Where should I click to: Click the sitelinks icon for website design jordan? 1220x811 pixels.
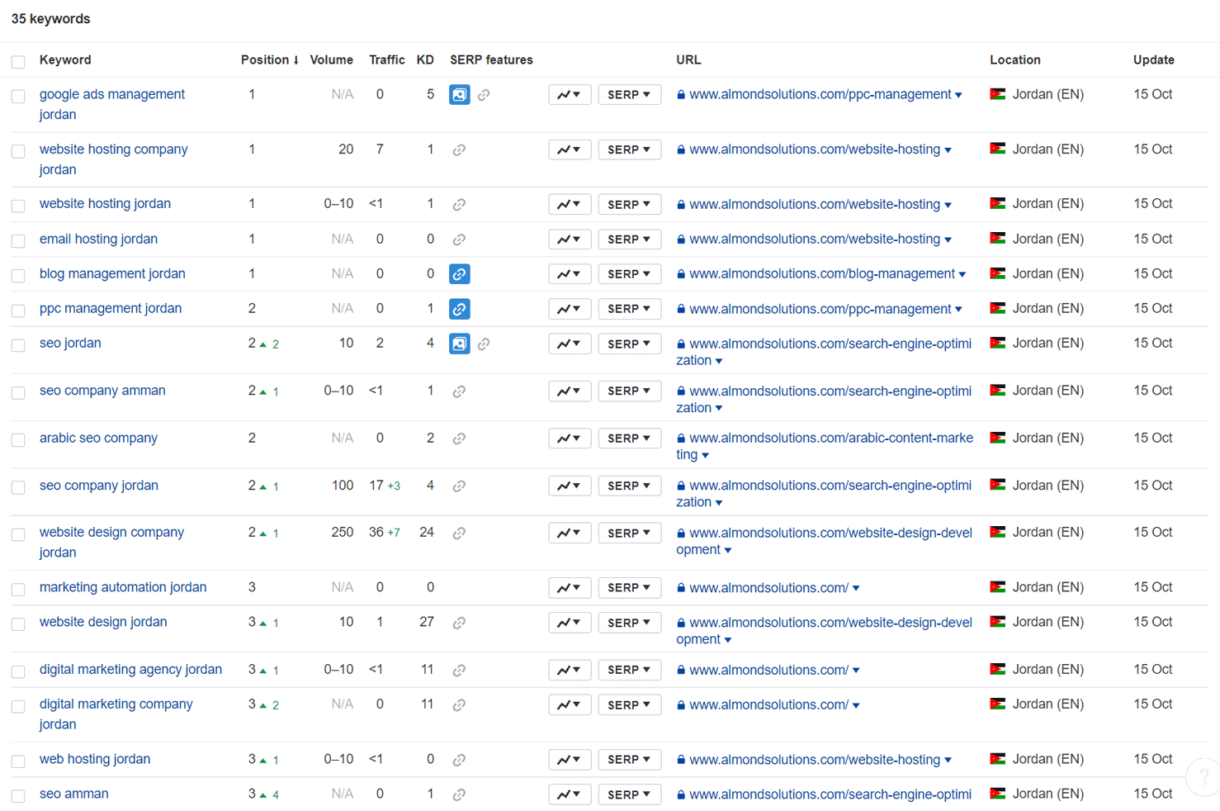(459, 623)
